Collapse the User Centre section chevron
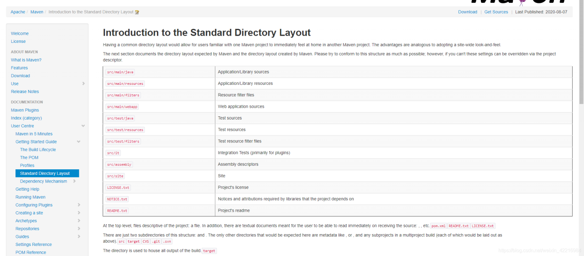 point(83,126)
